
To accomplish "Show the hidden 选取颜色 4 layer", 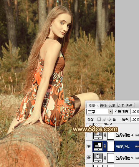I will [89, 135].
